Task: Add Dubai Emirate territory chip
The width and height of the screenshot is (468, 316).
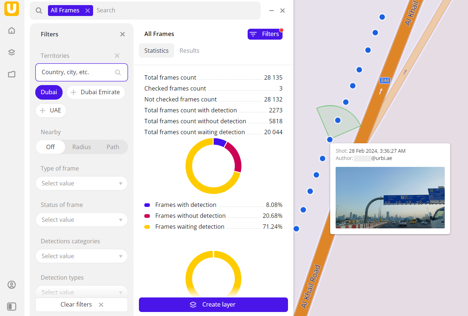Action: click(96, 92)
